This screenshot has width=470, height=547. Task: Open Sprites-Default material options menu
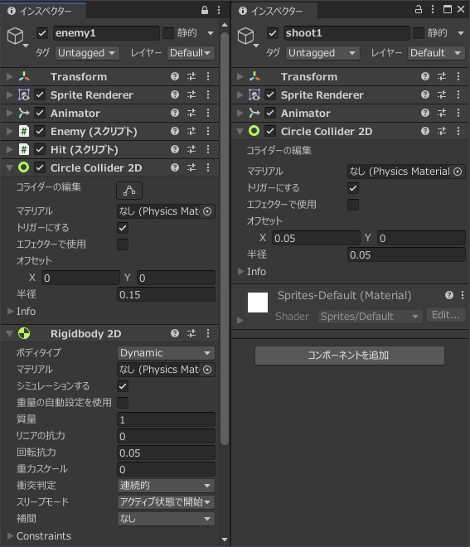(x=463, y=296)
